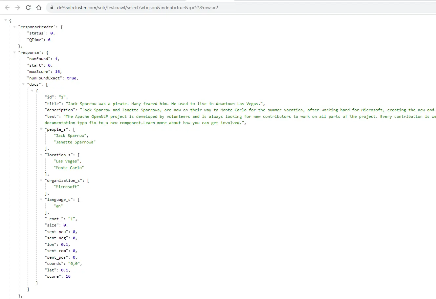Image resolution: width=436 pixels, height=299 pixels.
Task: Collapse the responseHeader node
Action: (14, 27)
